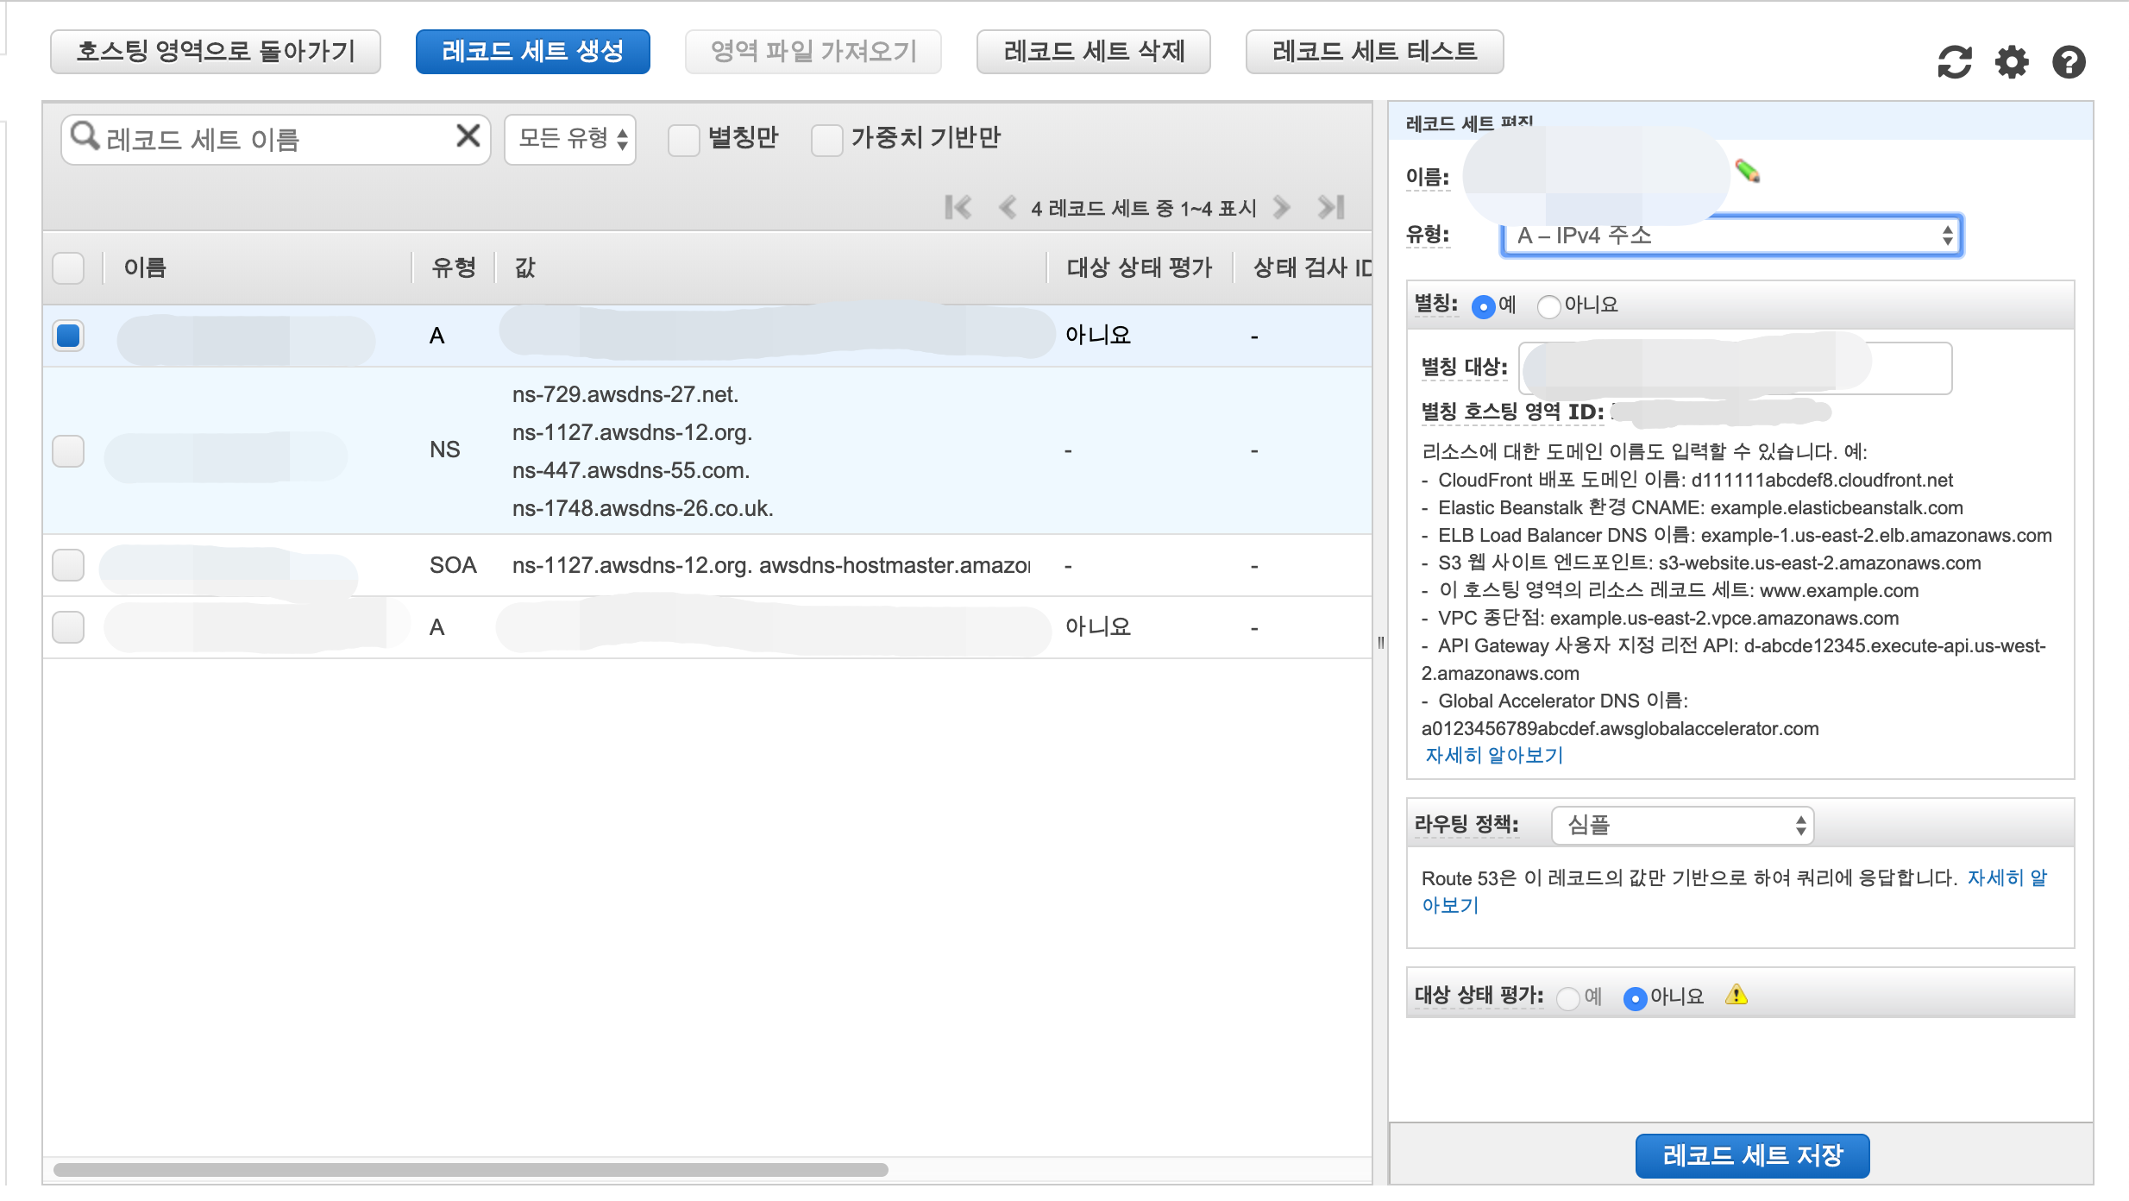Click 레코드 세트 저장 button

[1752, 1155]
